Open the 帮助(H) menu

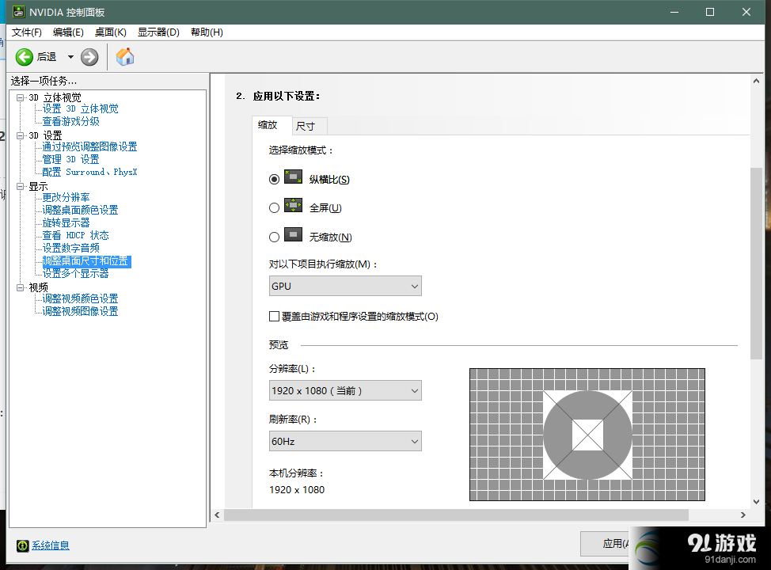(x=207, y=32)
